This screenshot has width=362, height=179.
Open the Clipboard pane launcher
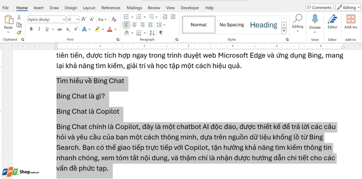23,39
